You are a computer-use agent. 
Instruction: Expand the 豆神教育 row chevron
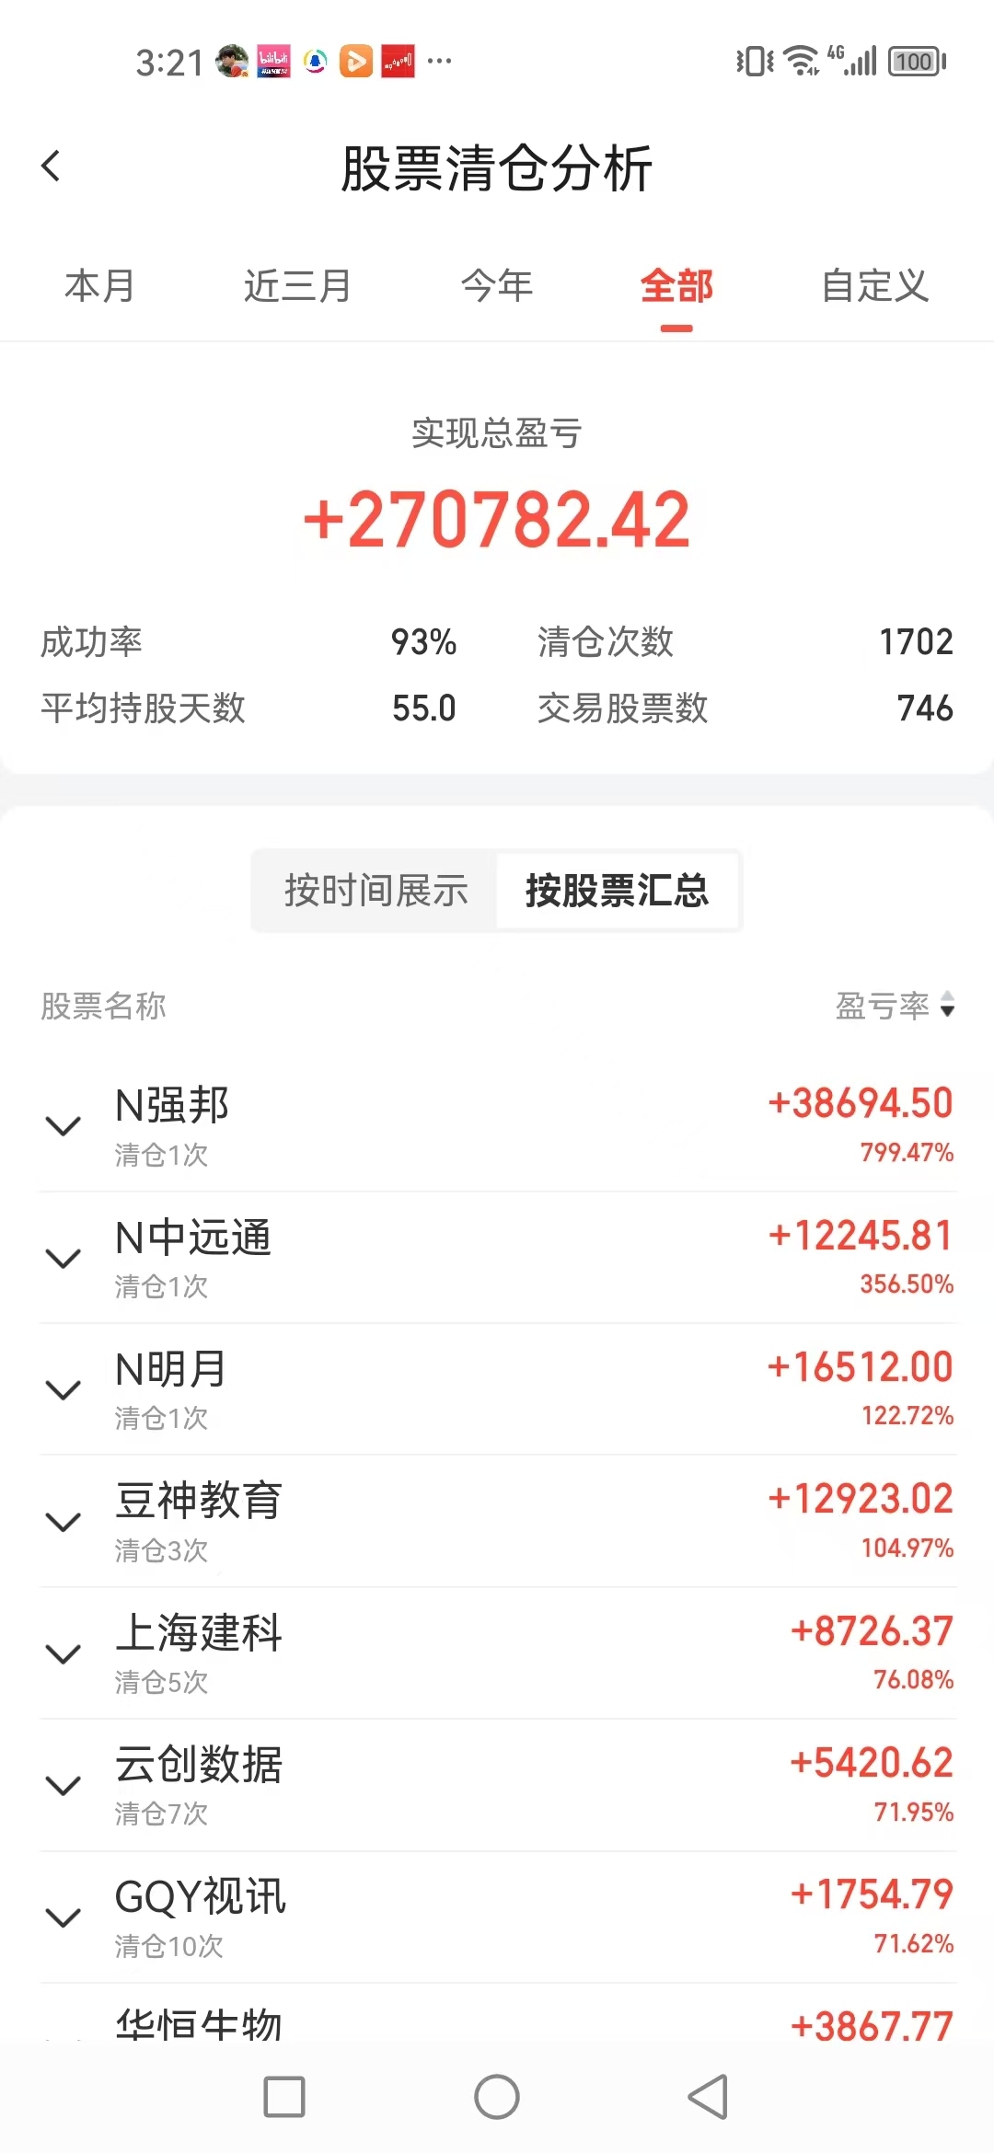click(63, 1522)
